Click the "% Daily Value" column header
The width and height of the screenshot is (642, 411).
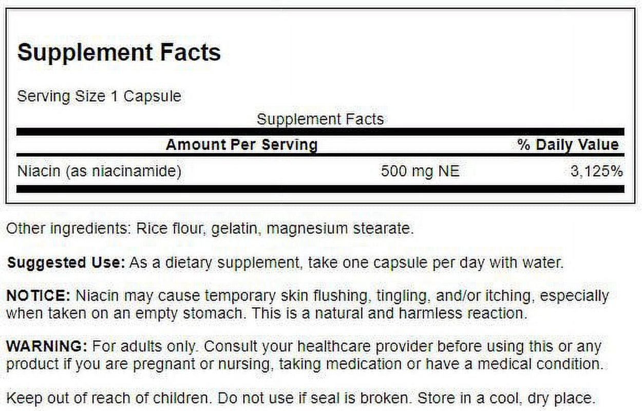point(568,145)
